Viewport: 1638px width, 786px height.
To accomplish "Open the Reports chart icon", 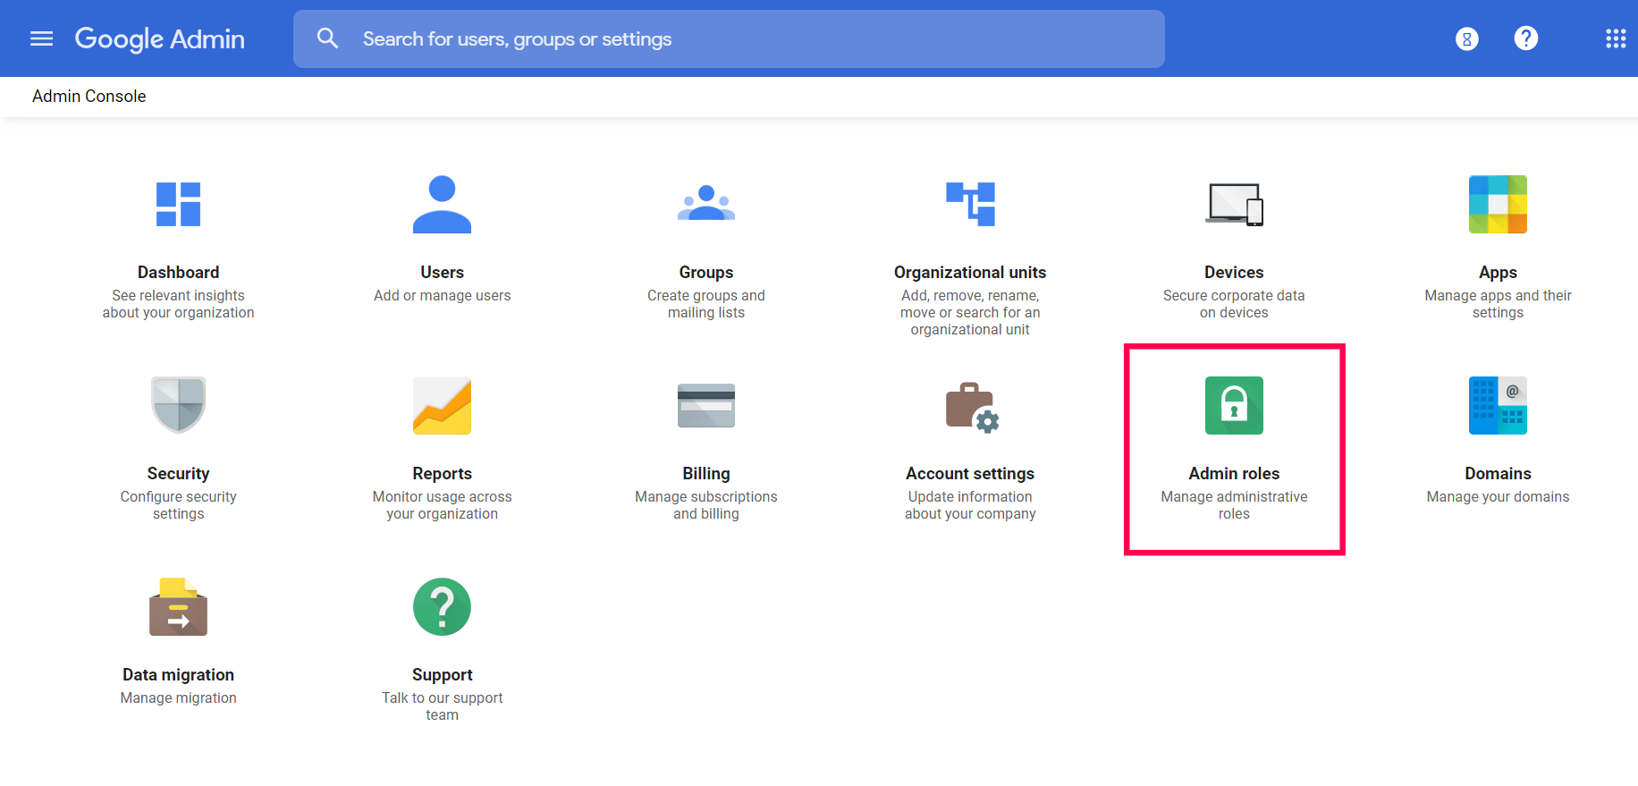I will [x=443, y=406].
